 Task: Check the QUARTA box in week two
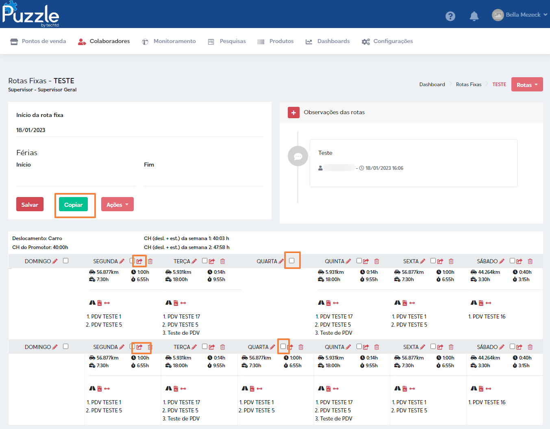click(x=283, y=347)
